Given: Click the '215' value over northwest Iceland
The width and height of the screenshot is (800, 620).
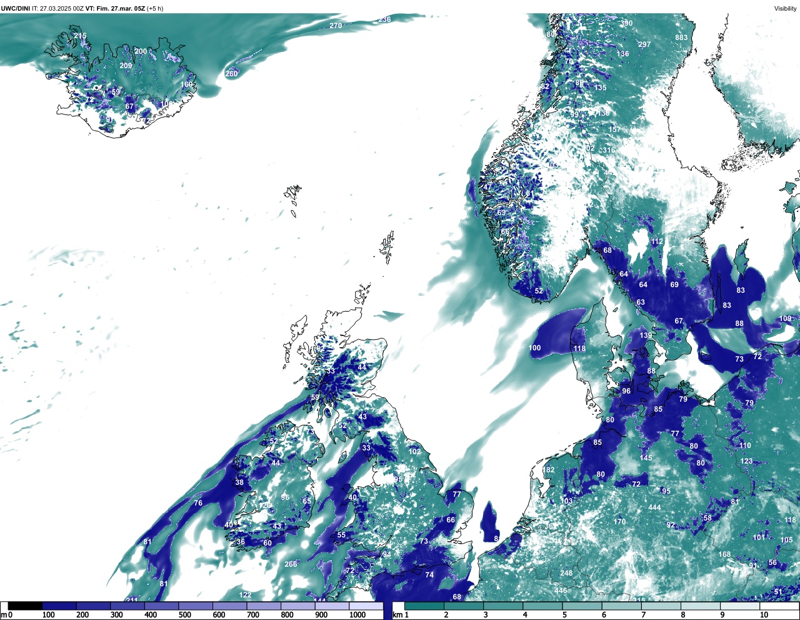Looking at the screenshot, I should (x=80, y=36).
